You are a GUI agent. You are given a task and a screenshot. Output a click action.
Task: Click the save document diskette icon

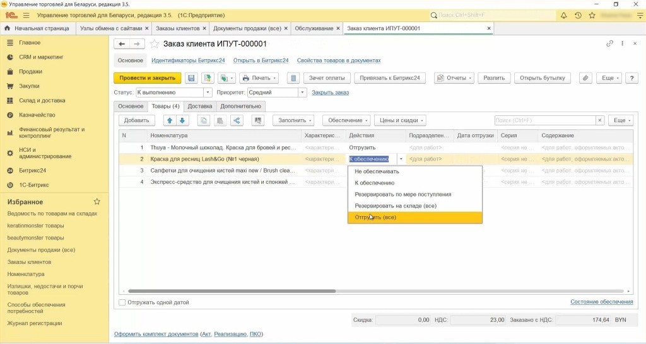click(191, 78)
